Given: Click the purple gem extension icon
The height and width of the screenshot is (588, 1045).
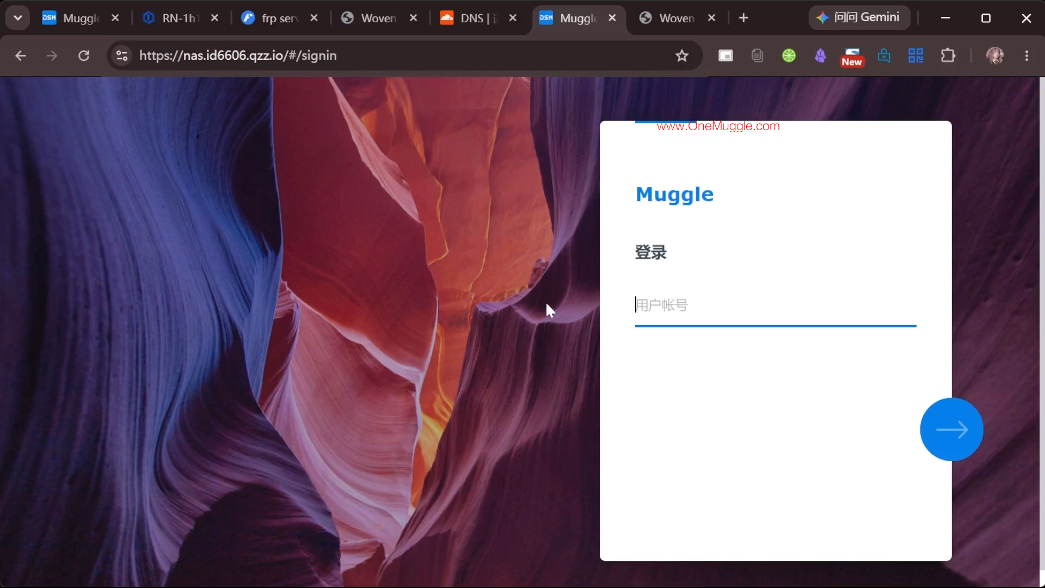Looking at the screenshot, I should (x=820, y=56).
